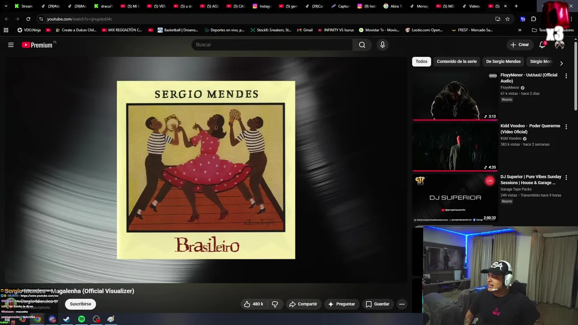Image resolution: width=578 pixels, height=325 pixels.
Task: Open Kidd Voodoo - Poder Quererme title
Action: tap(530, 129)
